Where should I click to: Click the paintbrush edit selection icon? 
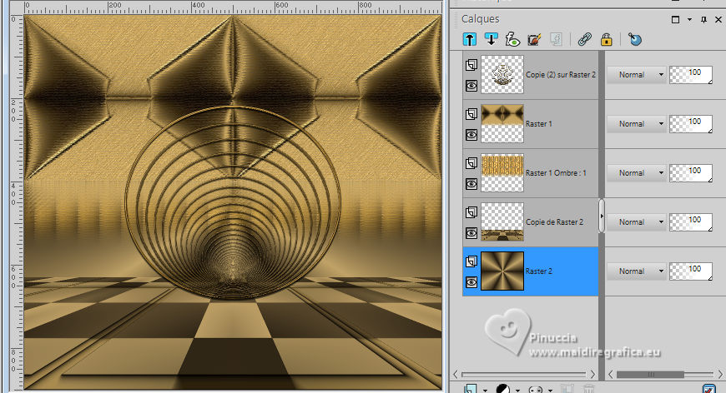point(535,38)
